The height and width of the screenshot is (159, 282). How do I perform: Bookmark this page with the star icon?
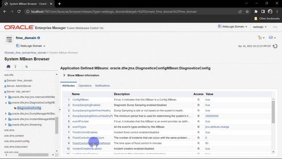tap(247, 11)
